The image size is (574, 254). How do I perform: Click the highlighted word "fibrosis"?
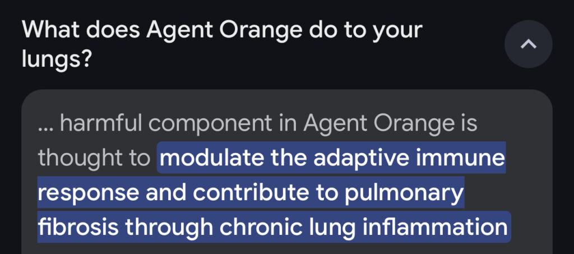pos(77,228)
